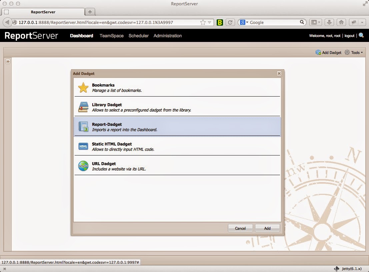Screen dimensions: 369x272
Task: Click the Report-Dadget notebook icon
Action: (x=83, y=127)
